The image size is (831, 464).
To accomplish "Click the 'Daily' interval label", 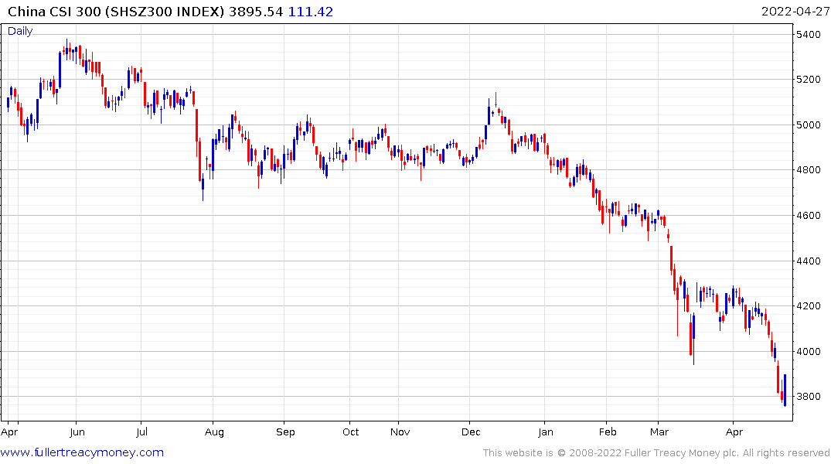I will coord(20,31).
